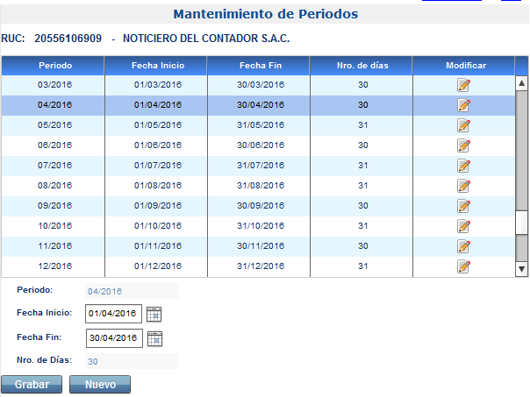Select the 06/2016 period cell
This screenshot has width=530, height=397.
click(x=53, y=145)
